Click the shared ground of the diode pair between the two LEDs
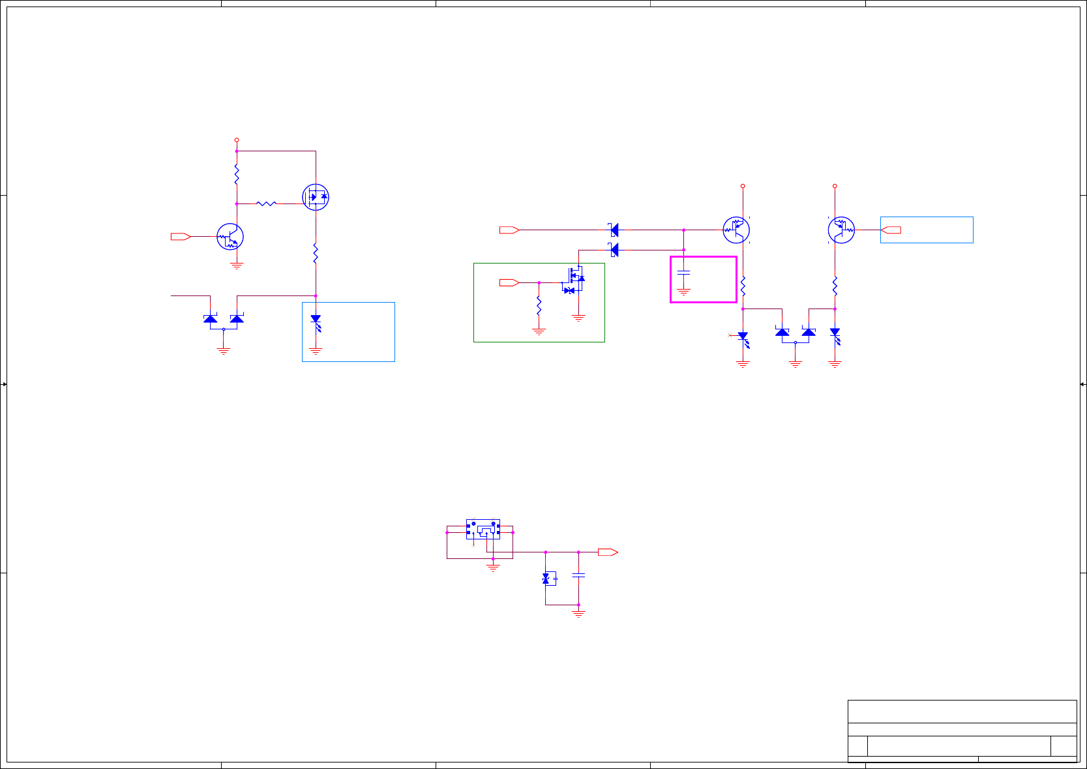The image size is (1087, 769). [x=796, y=364]
